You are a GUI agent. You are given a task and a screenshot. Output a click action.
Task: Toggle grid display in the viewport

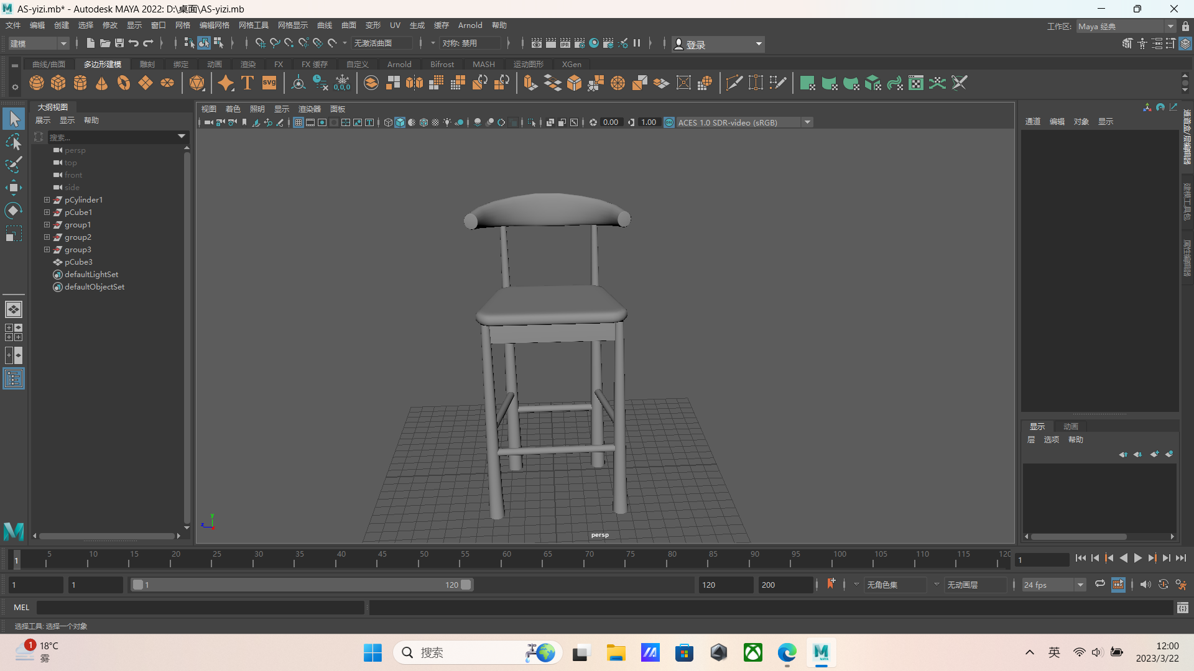click(x=298, y=122)
